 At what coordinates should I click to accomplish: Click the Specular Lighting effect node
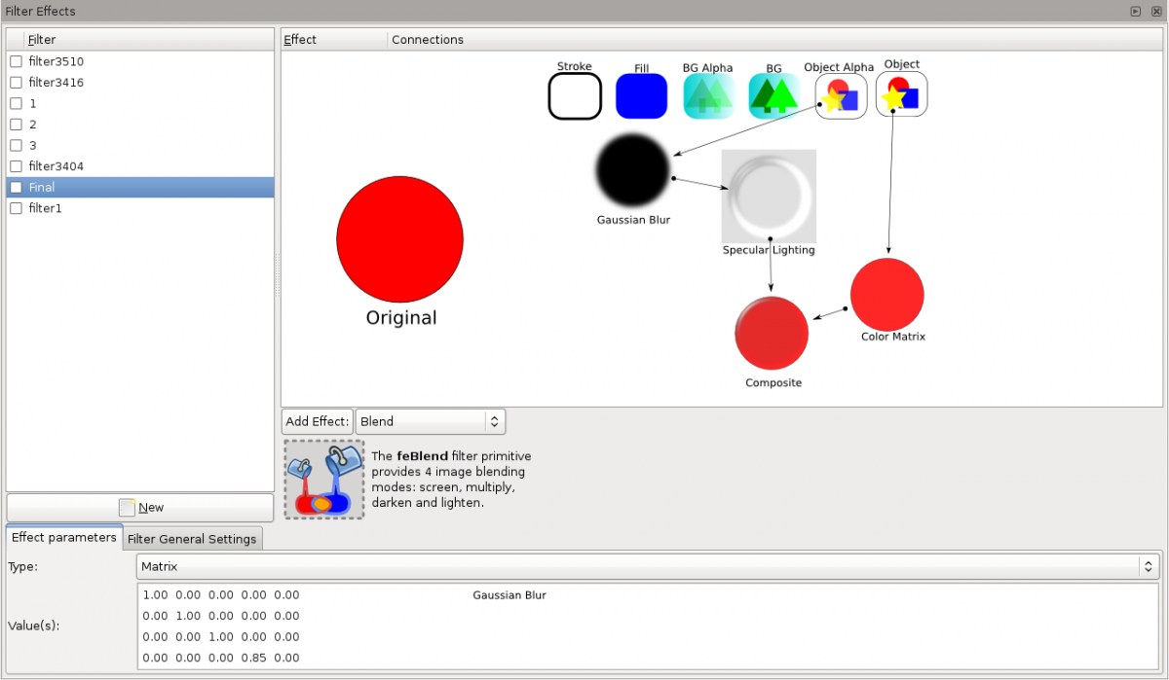point(769,196)
